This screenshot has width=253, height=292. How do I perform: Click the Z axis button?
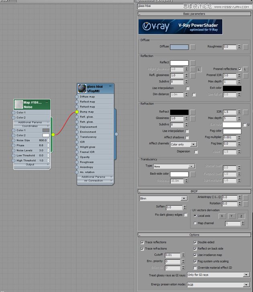(x=241, y=216)
